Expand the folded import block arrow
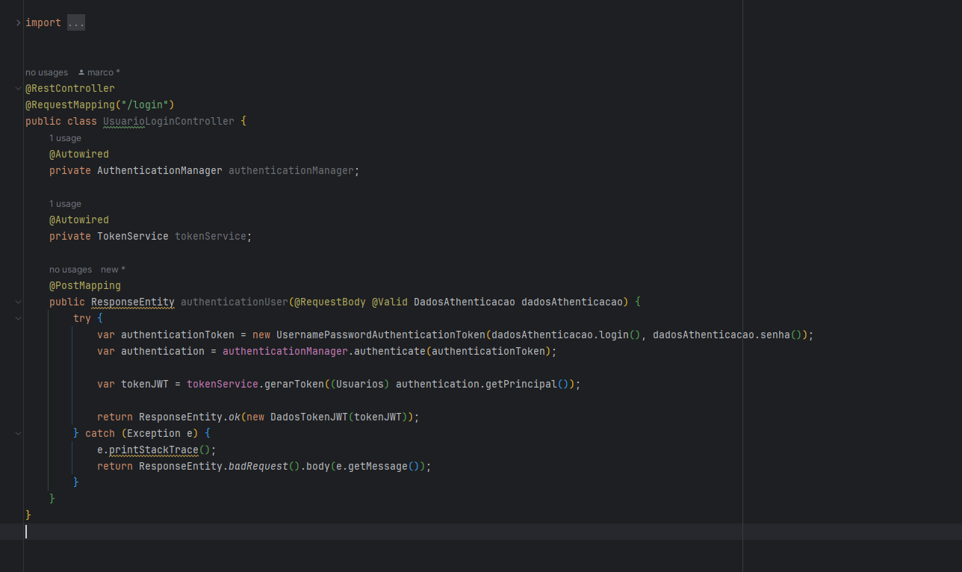This screenshot has width=962, height=572. (18, 23)
